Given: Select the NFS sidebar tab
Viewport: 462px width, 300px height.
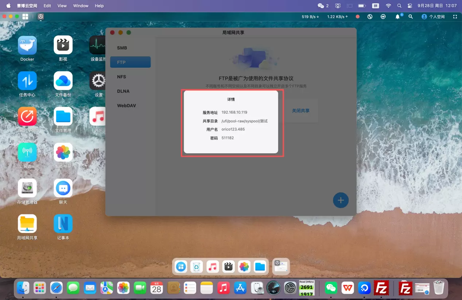Looking at the screenshot, I should [121, 77].
